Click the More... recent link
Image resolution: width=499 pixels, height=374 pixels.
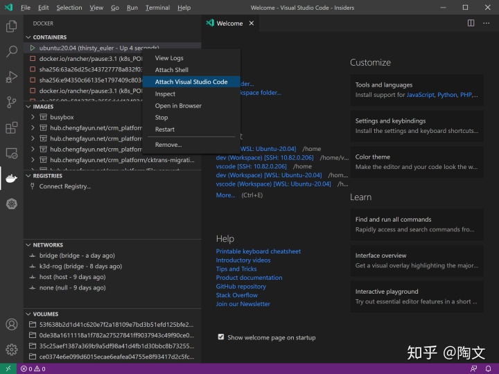(225, 195)
